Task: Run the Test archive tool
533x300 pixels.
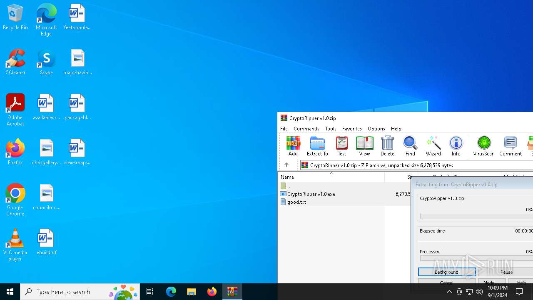Action: (x=341, y=146)
